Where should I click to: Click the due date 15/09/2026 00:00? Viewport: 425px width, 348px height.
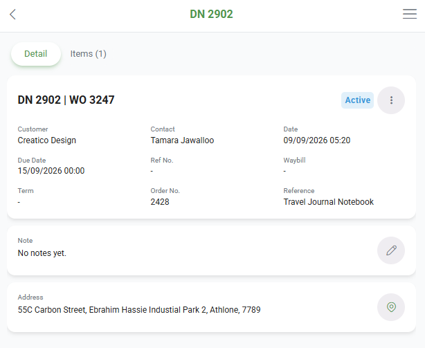point(51,171)
